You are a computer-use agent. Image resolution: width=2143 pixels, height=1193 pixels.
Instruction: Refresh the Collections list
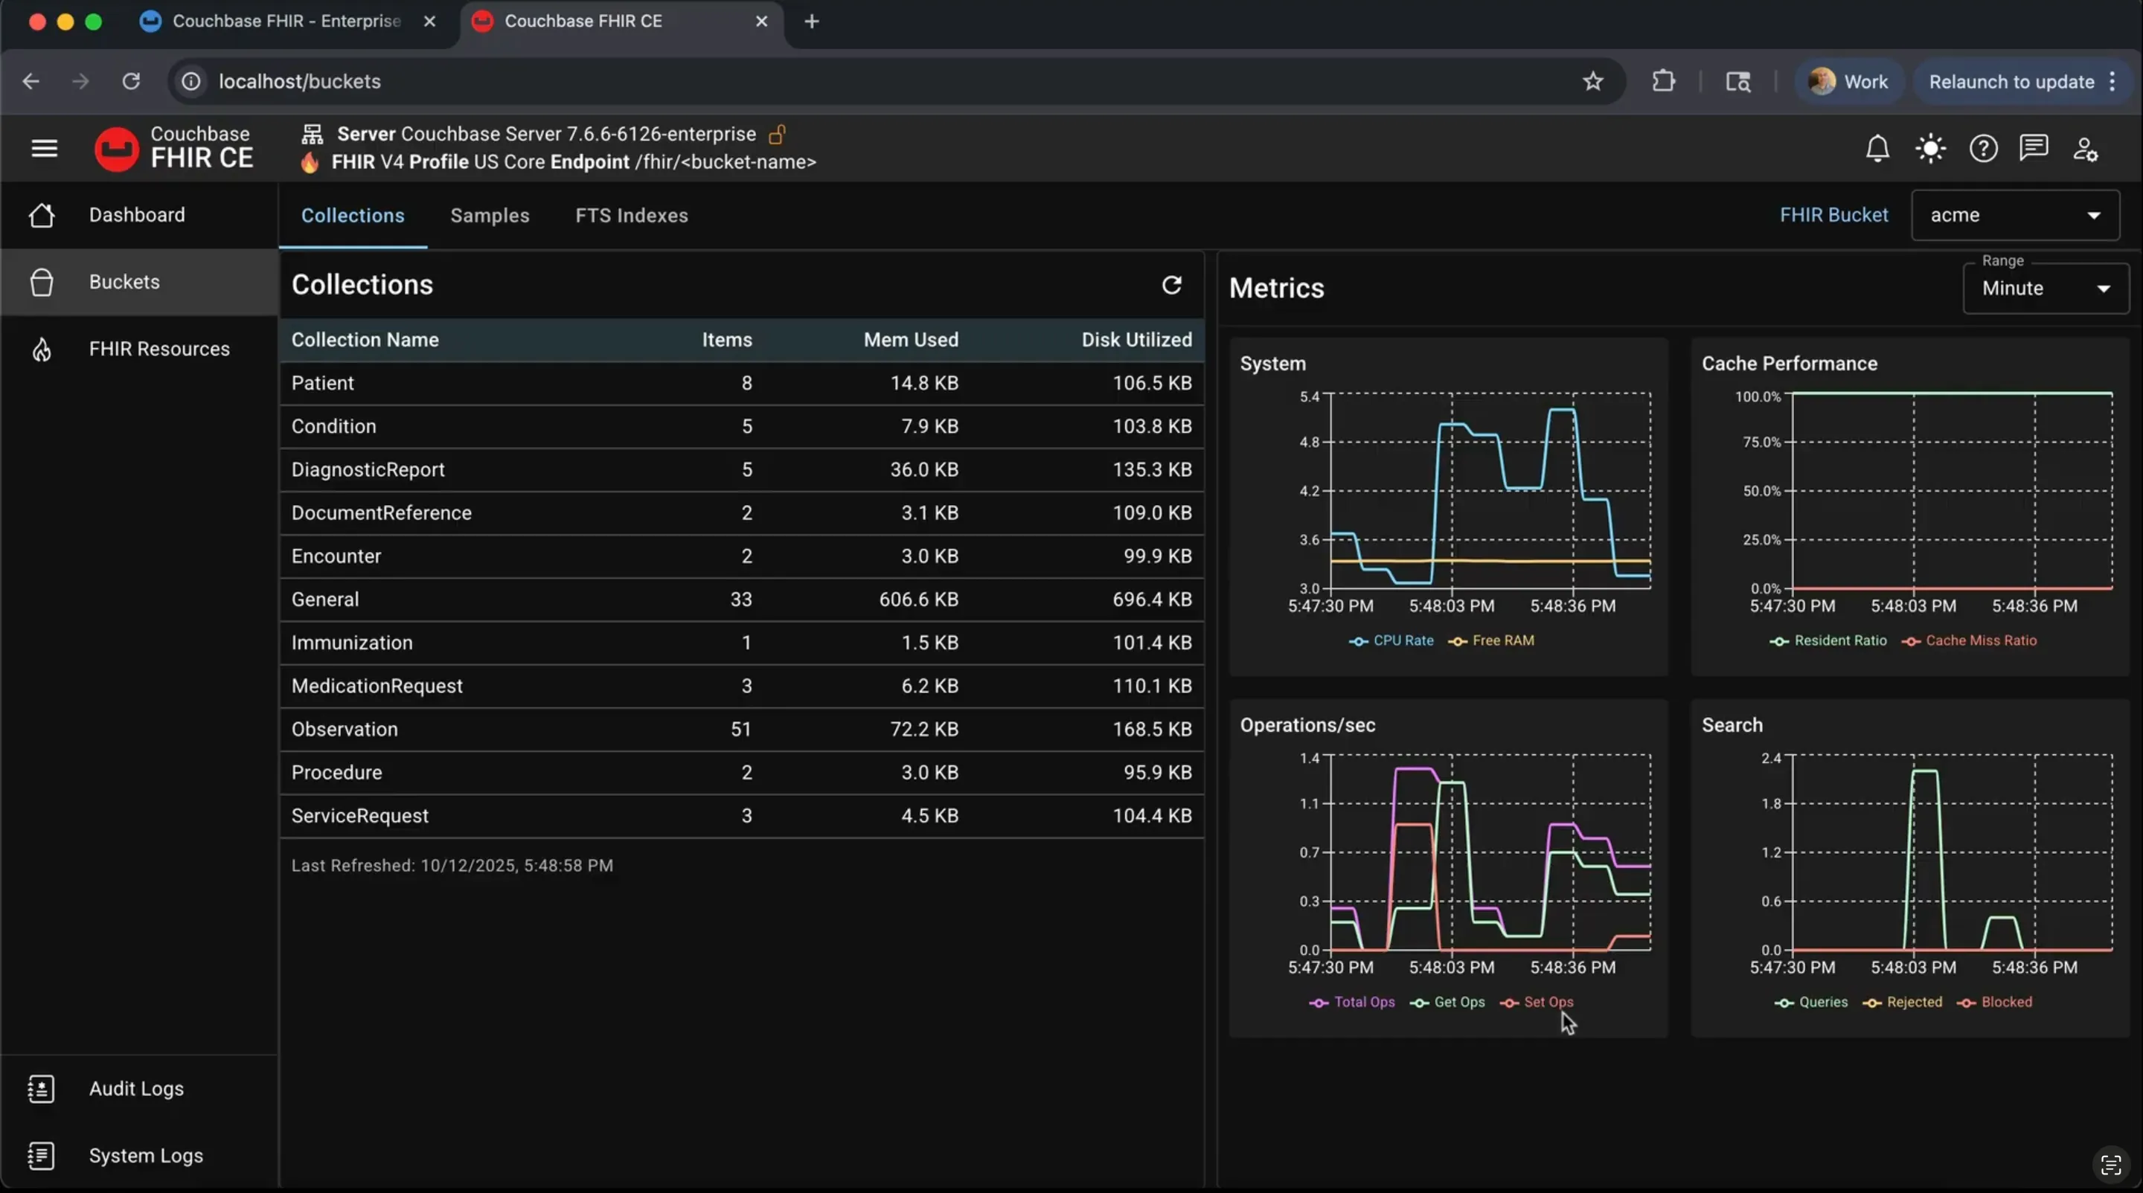[1171, 285]
